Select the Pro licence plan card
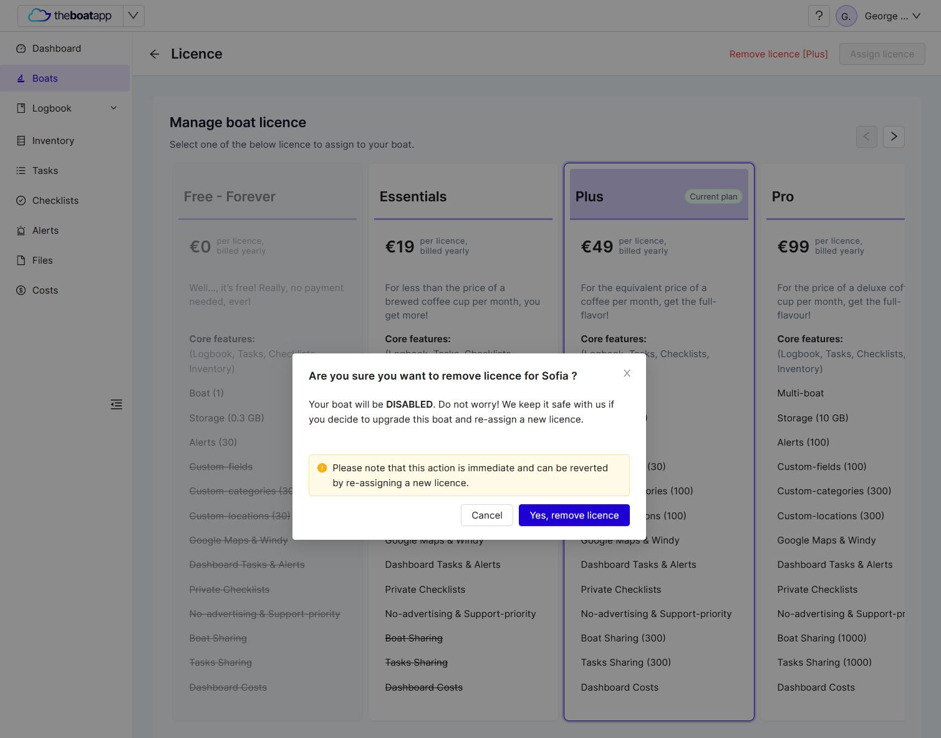Screen dimensions: 941x738 coord(833,442)
